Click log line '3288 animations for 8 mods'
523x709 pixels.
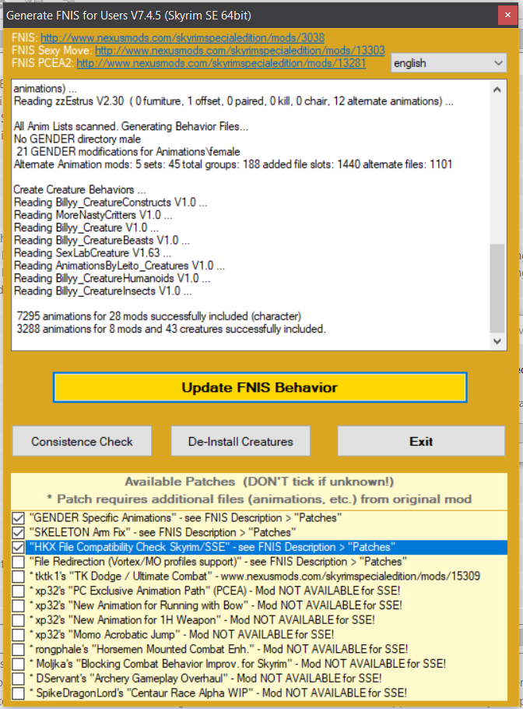coord(171,329)
